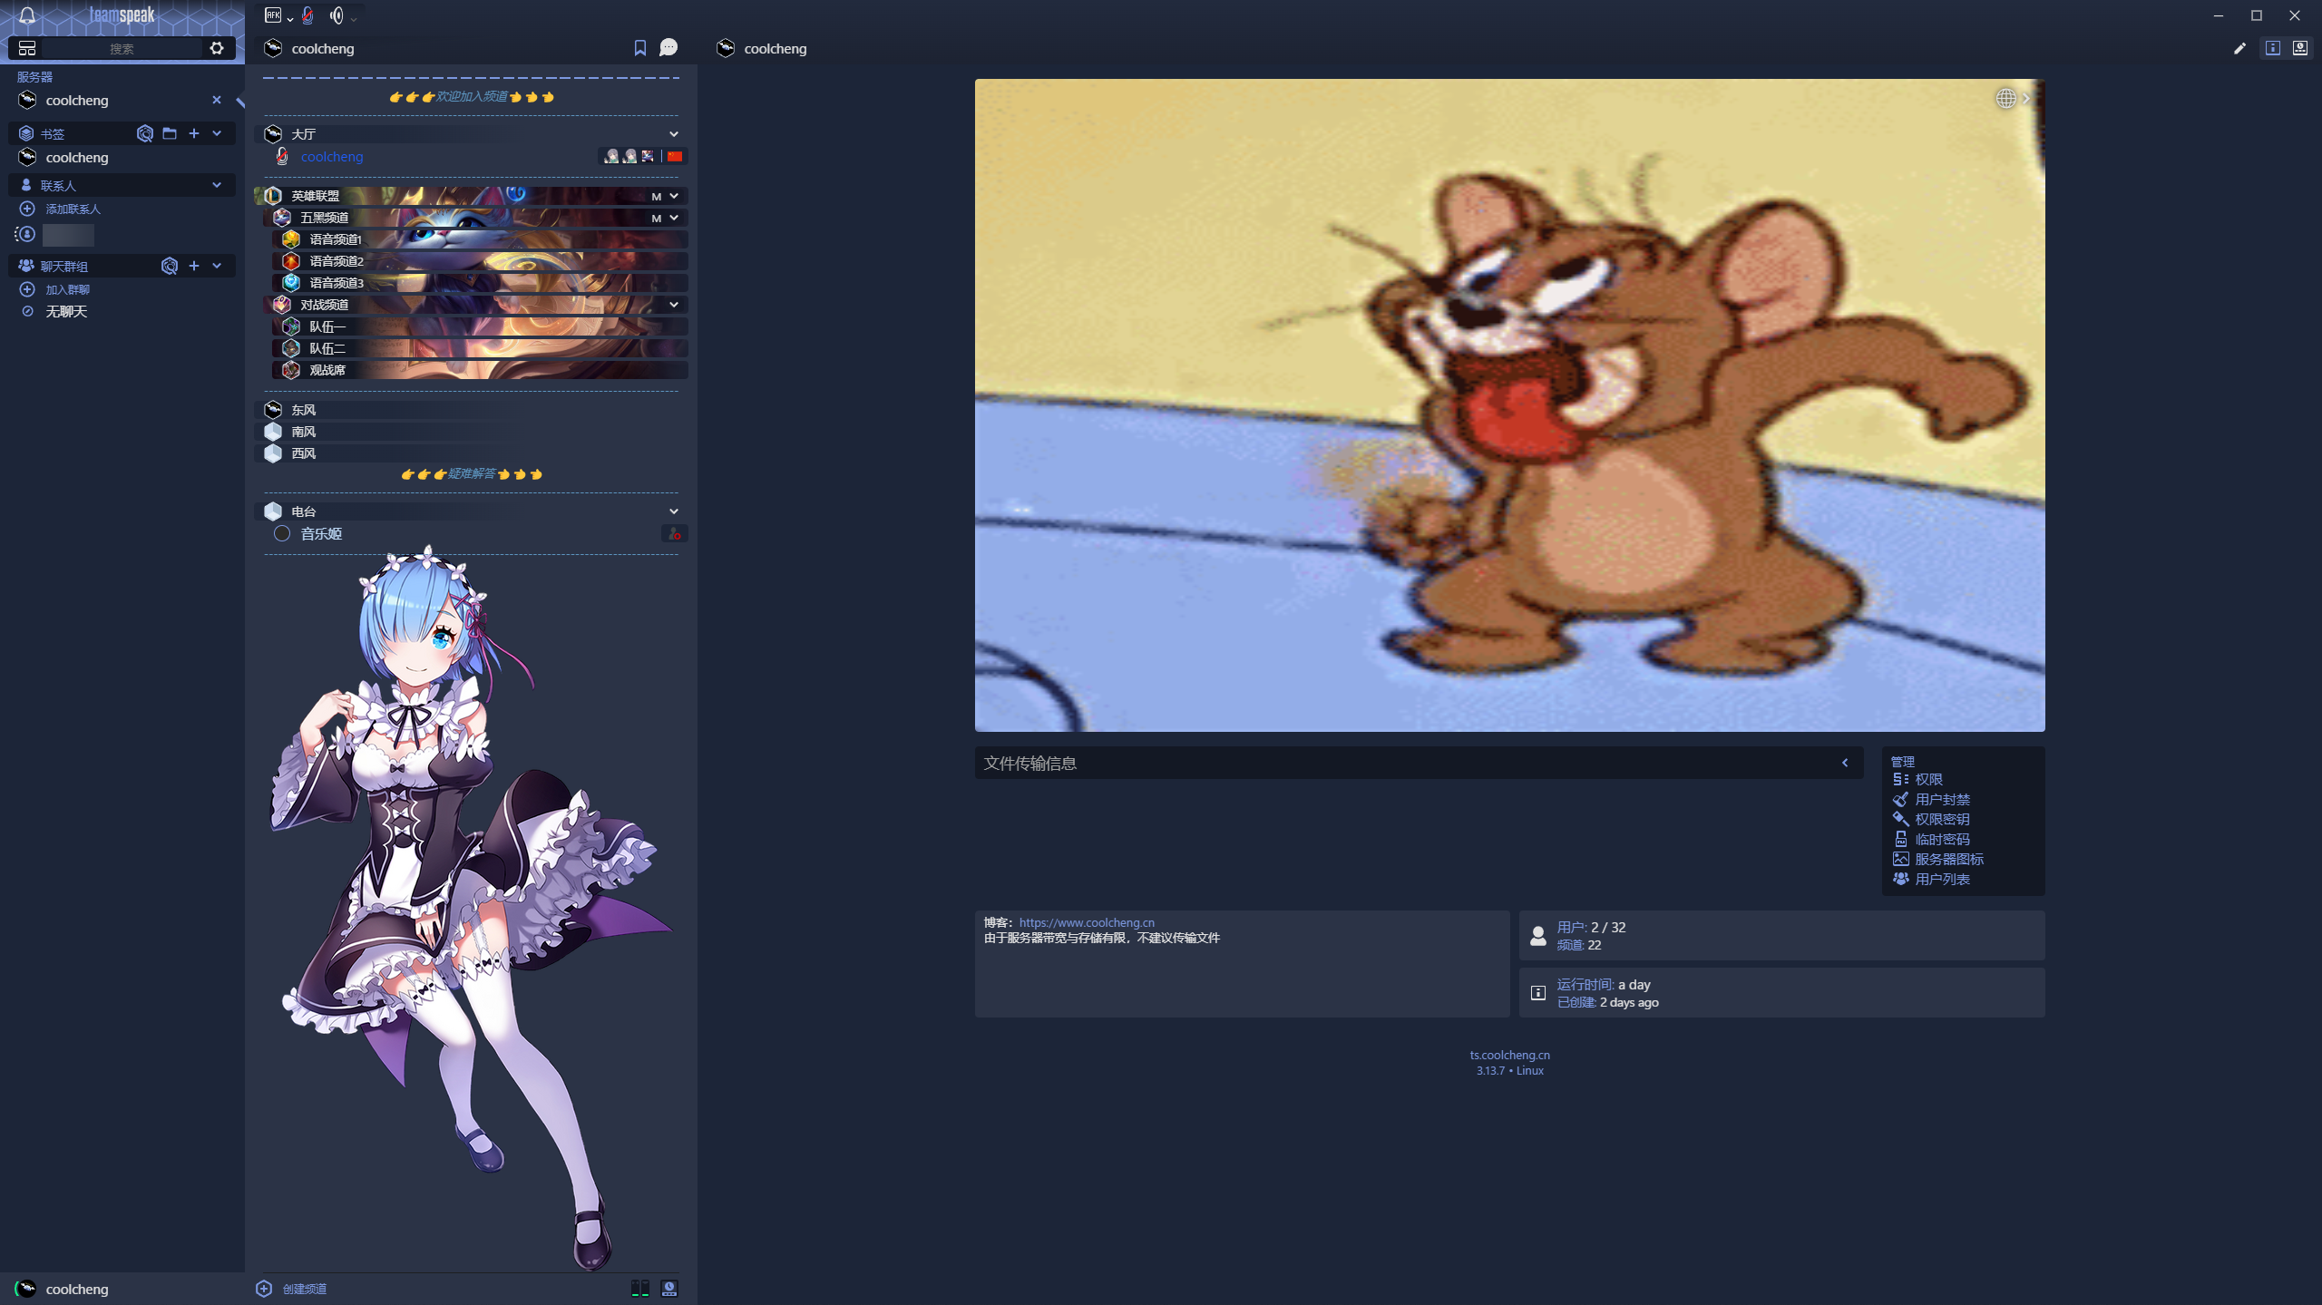Viewport: 2322px width, 1305px height.
Task: Join 语音频道3 channel
Action: tap(480, 283)
